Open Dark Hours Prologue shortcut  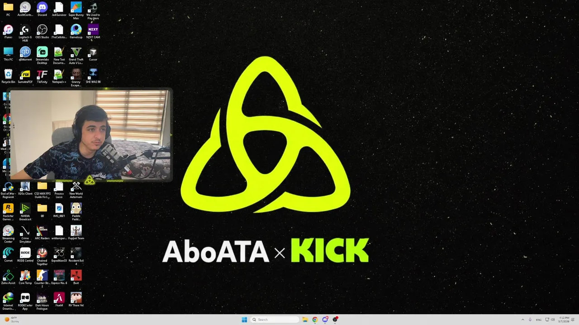coord(42,301)
